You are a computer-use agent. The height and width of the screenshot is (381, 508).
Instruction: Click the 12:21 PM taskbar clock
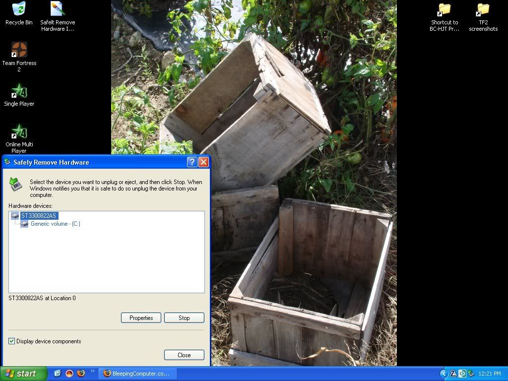coord(490,374)
